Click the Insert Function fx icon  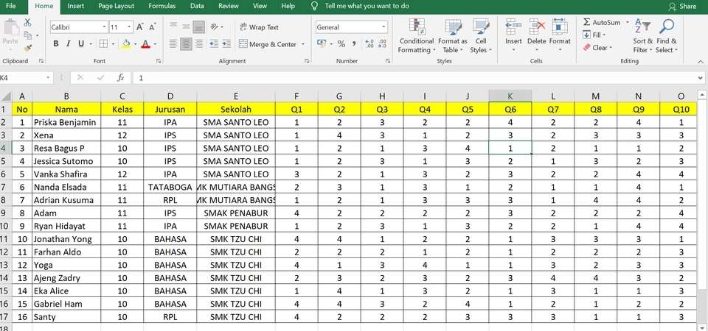coord(120,78)
